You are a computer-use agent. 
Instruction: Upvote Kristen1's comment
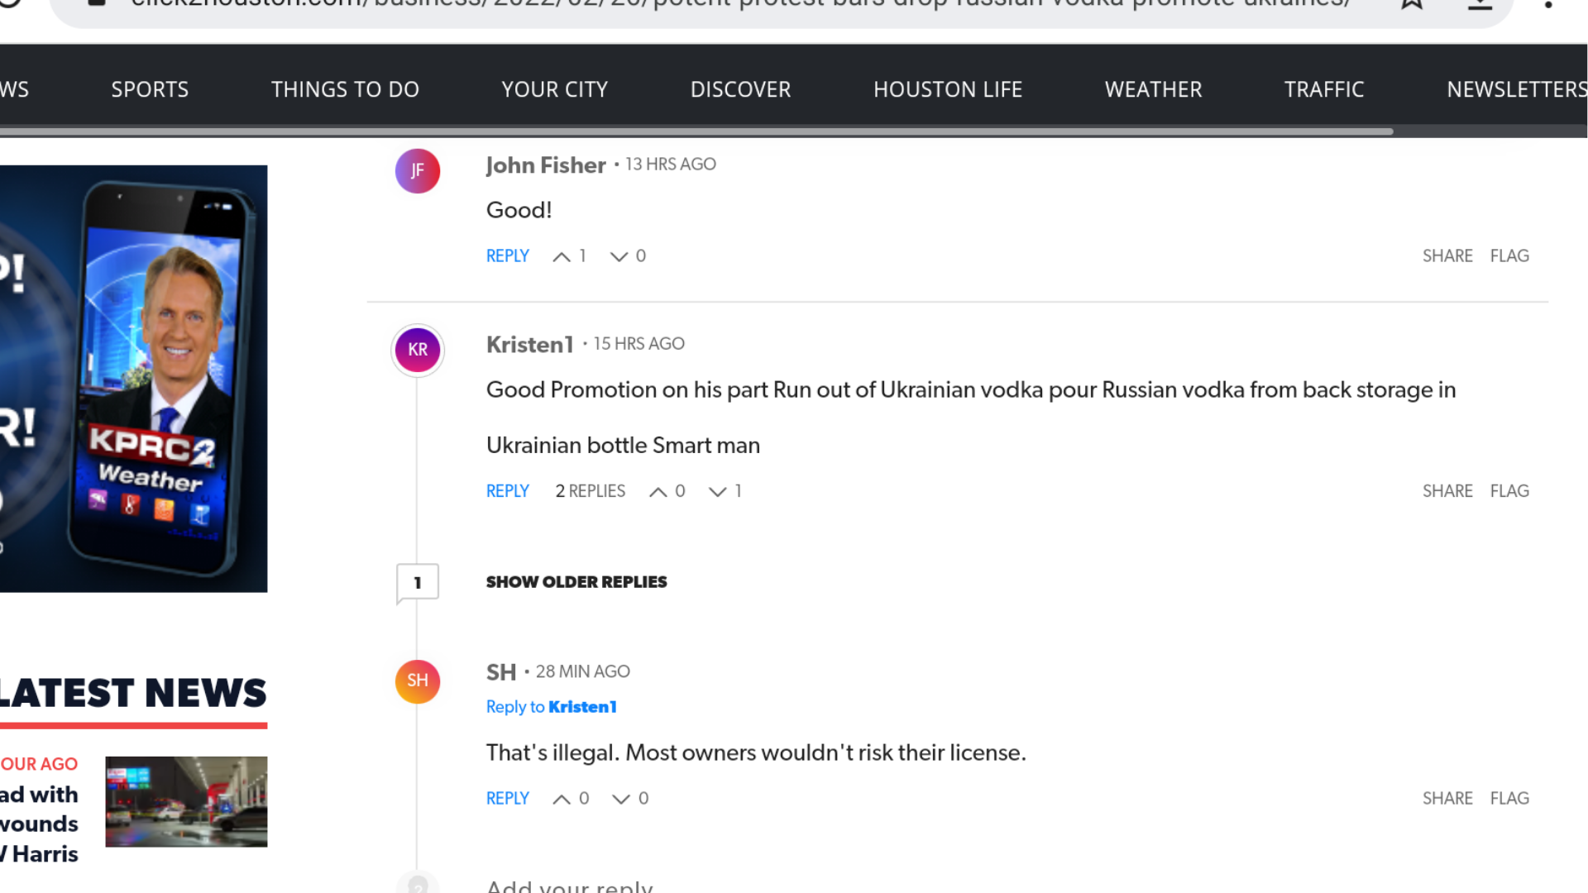point(658,492)
